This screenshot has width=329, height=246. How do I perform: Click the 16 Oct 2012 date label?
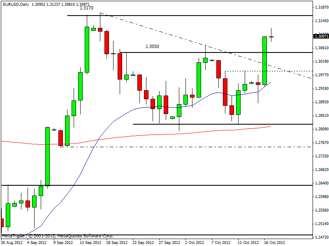273,242
